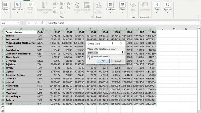Open the Add-ins menu

pyautogui.click(x=30, y=8)
